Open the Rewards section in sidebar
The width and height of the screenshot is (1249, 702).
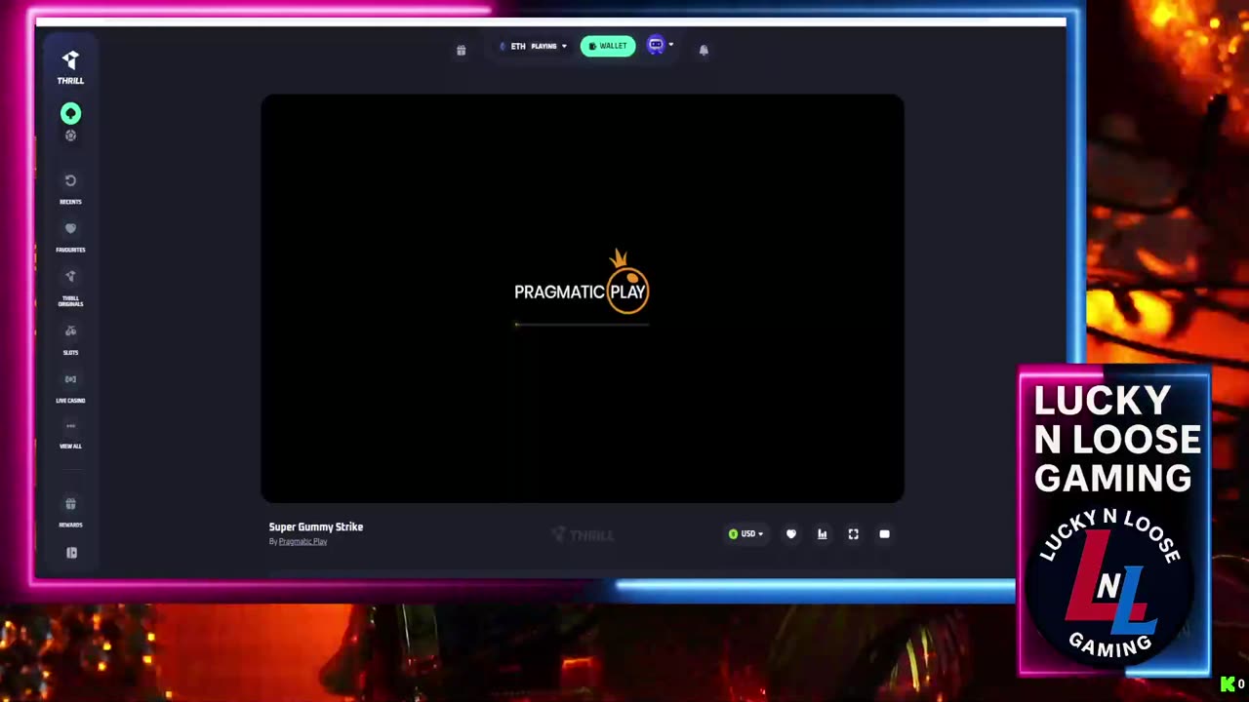click(x=70, y=513)
